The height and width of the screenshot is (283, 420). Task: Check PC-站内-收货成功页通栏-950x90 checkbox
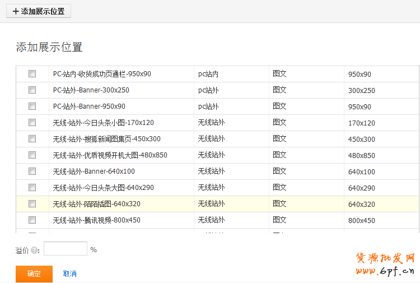(32, 74)
